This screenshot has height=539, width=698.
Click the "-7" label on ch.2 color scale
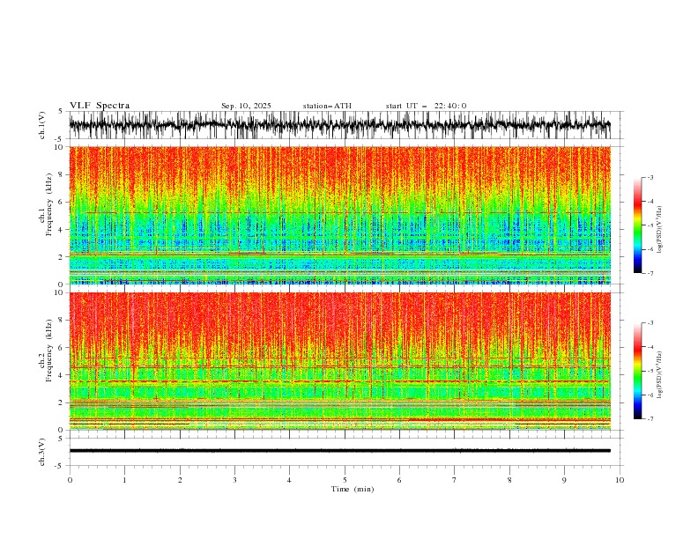click(650, 419)
